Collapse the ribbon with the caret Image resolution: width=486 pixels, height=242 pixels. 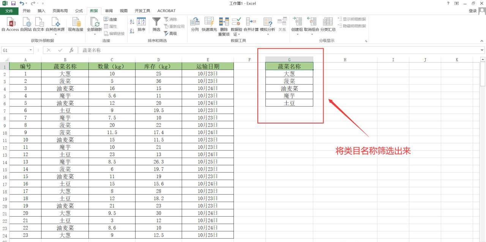[482, 41]
